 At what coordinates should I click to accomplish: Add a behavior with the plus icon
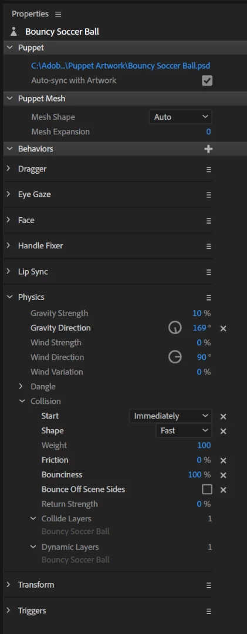tap(208, 149)
